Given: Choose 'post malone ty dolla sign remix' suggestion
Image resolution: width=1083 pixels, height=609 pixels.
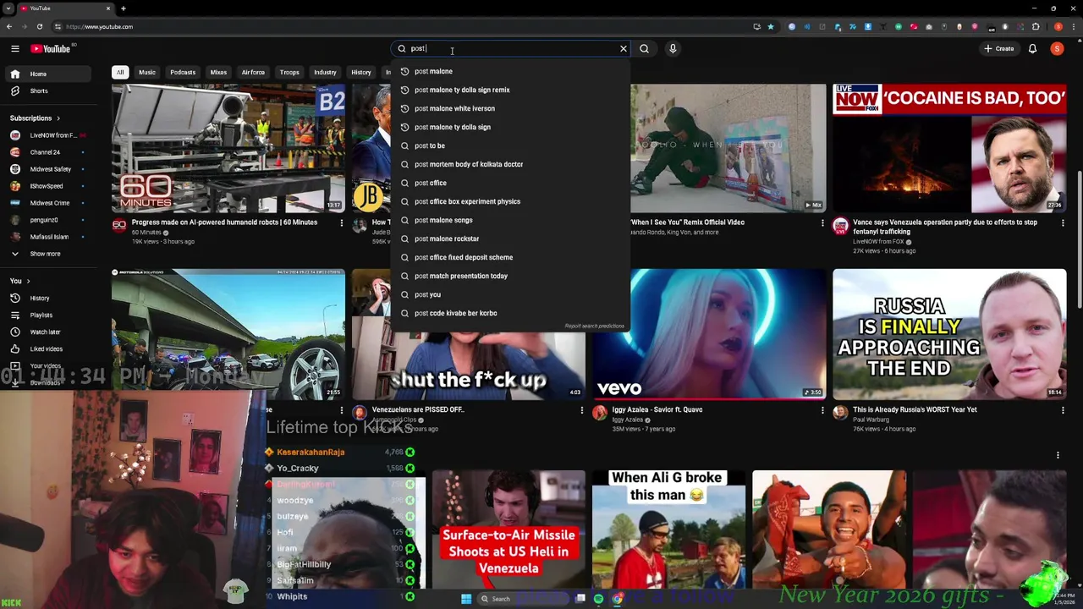Looking at the screenshot, I should [510, 90].
